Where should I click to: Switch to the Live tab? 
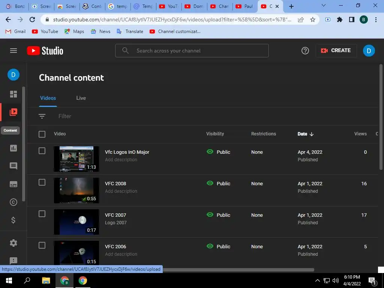(81, 98)
